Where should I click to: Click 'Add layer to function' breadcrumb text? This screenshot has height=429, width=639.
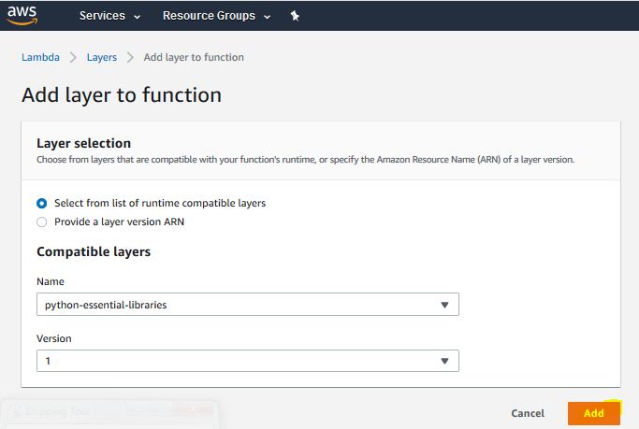pos(194,57)
